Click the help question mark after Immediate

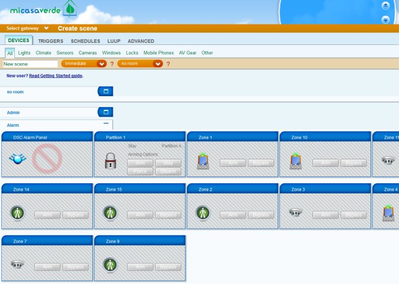coord(112,64)
